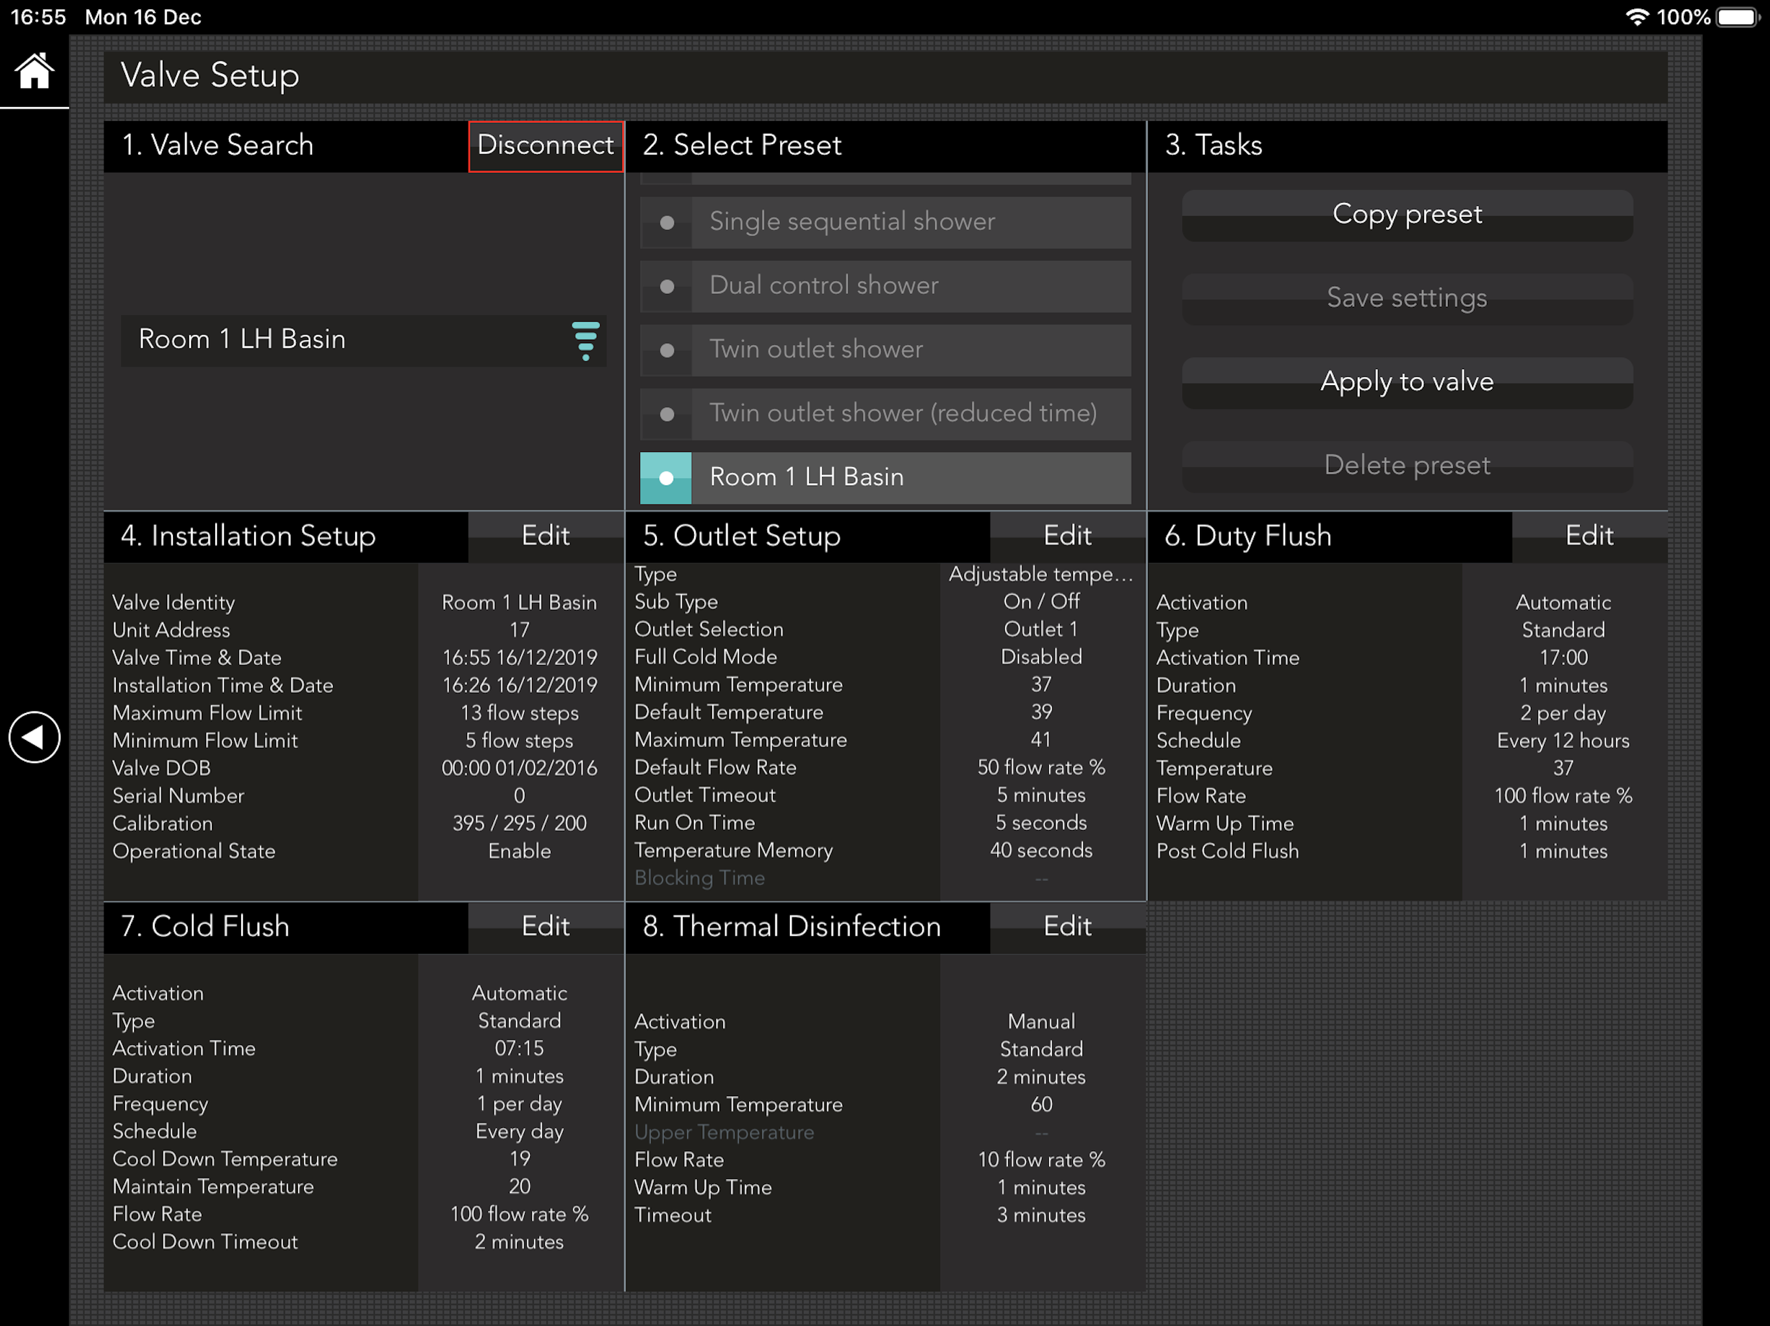Click Copy preset button
This screenshot has width=1770, height=1326.
point(1407,215)
